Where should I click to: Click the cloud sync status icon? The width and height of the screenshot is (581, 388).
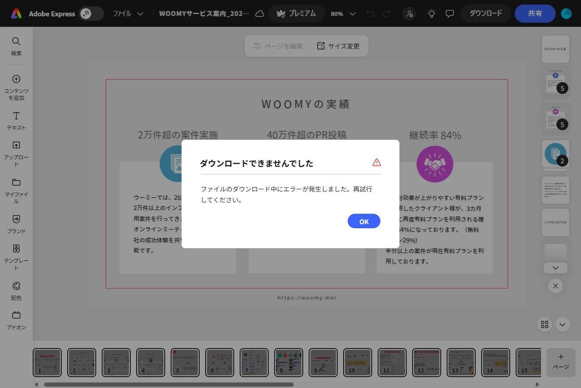pos(260,14)
